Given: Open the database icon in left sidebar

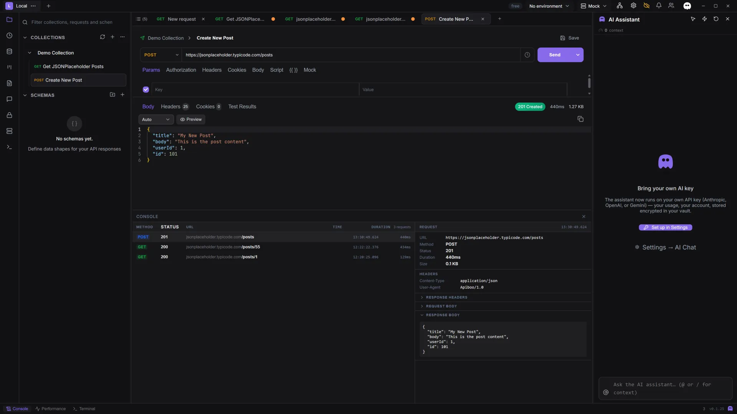Looking at the screenshot, I should click(10, 52).
